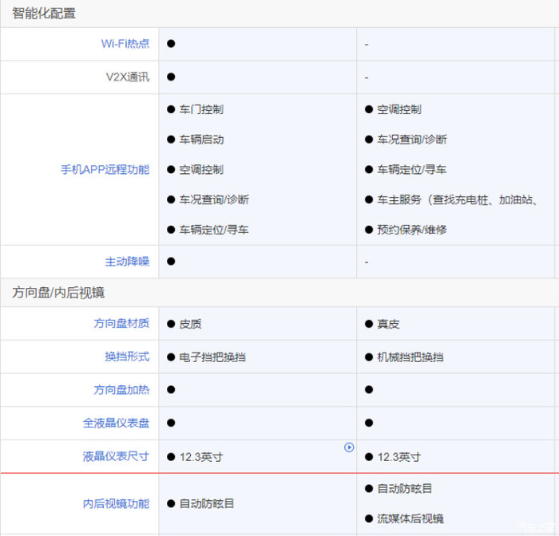Select the 电子挡把换挡 cell value
The width and height of the screenshot is (559, 536).
212,357
